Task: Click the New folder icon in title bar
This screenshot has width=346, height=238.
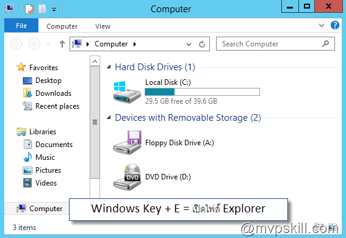Action: pyautogui.click(x=42, y=9)
